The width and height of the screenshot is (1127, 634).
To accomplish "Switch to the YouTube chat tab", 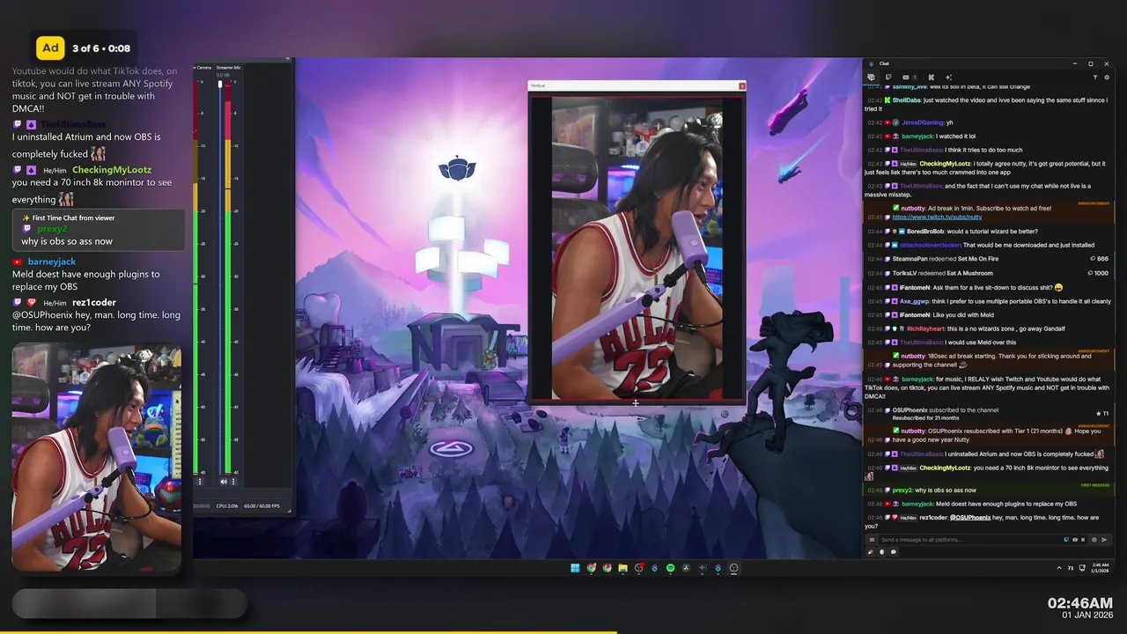I will click(908, 77).
